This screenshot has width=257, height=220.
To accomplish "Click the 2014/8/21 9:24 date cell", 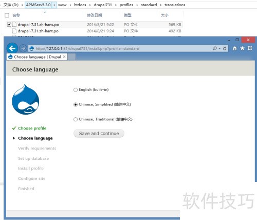I will click(100, 31).
